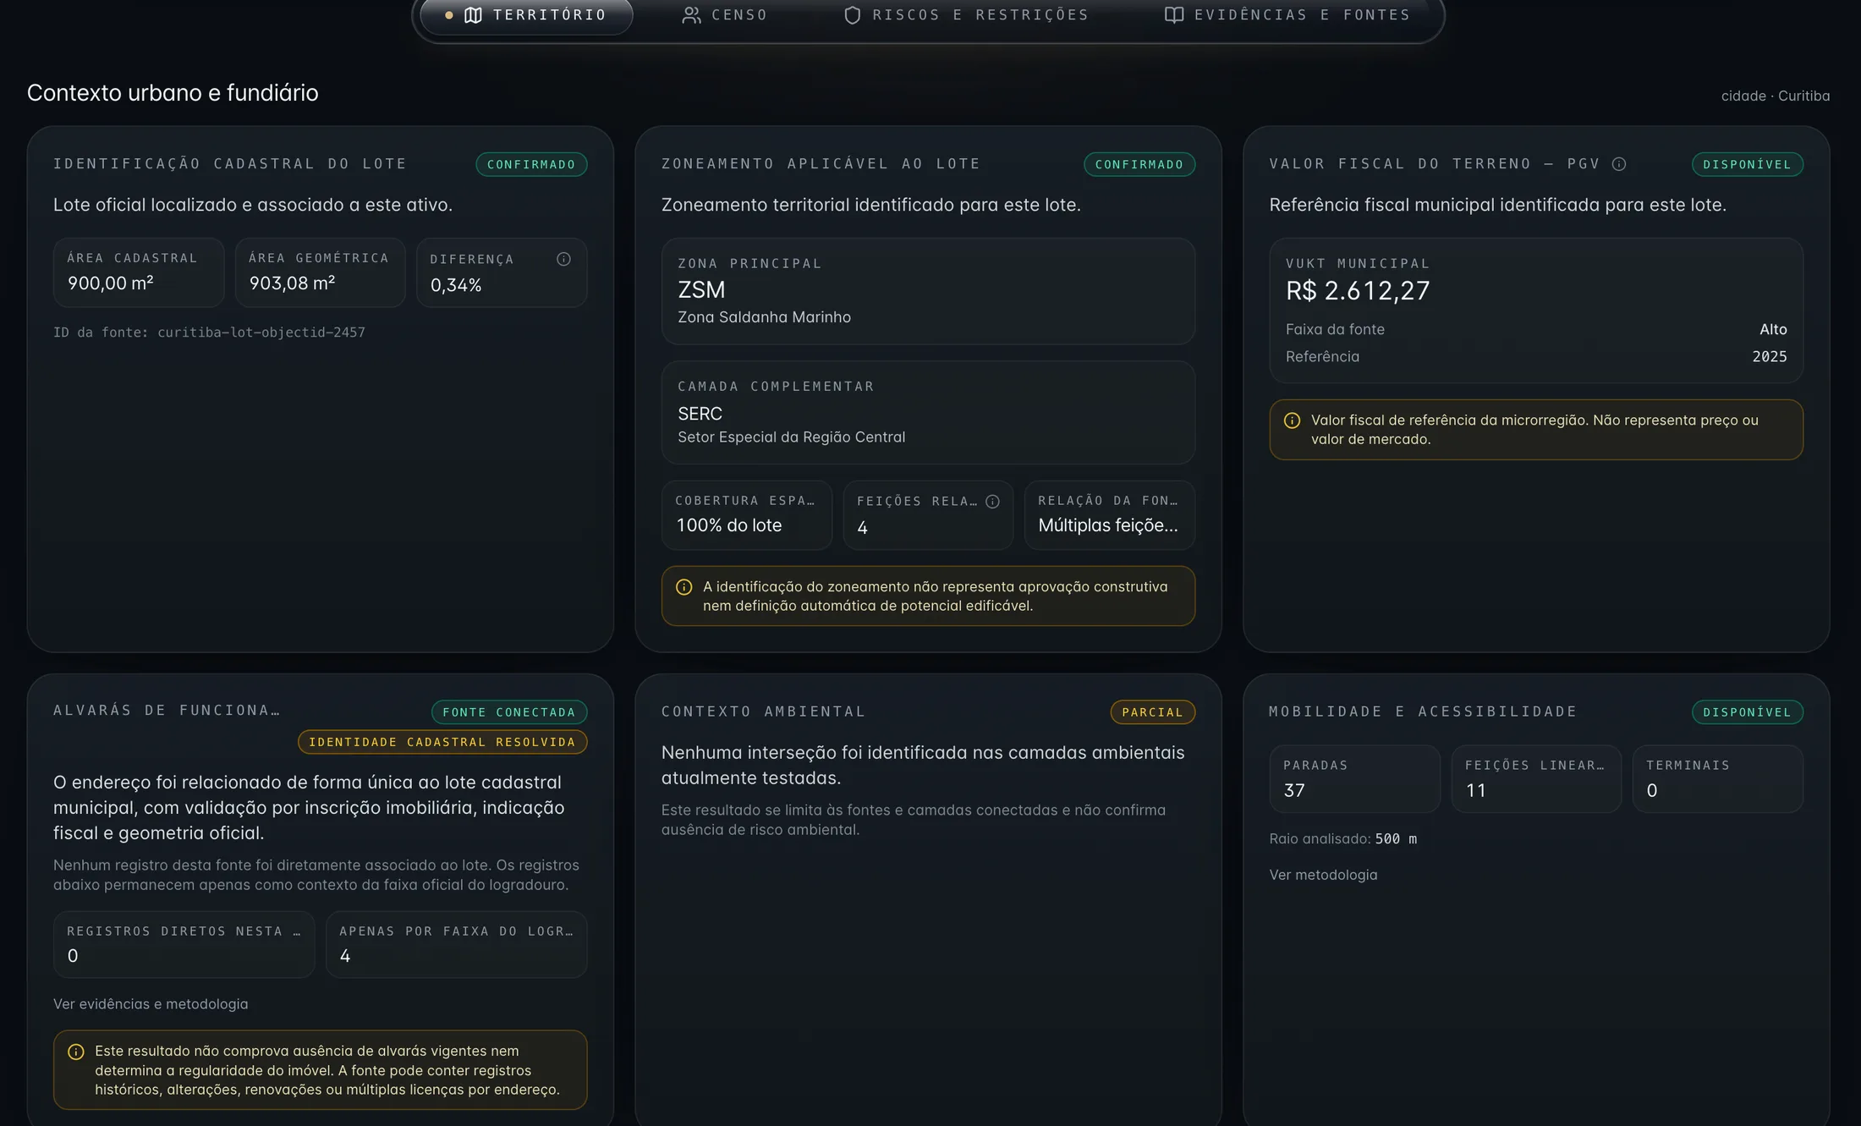The width and height of the screenshot is (1861, 1126).
Task: Click info icon beside Feições Rela…
Action: pyautogui.click(x=992, y=502)
